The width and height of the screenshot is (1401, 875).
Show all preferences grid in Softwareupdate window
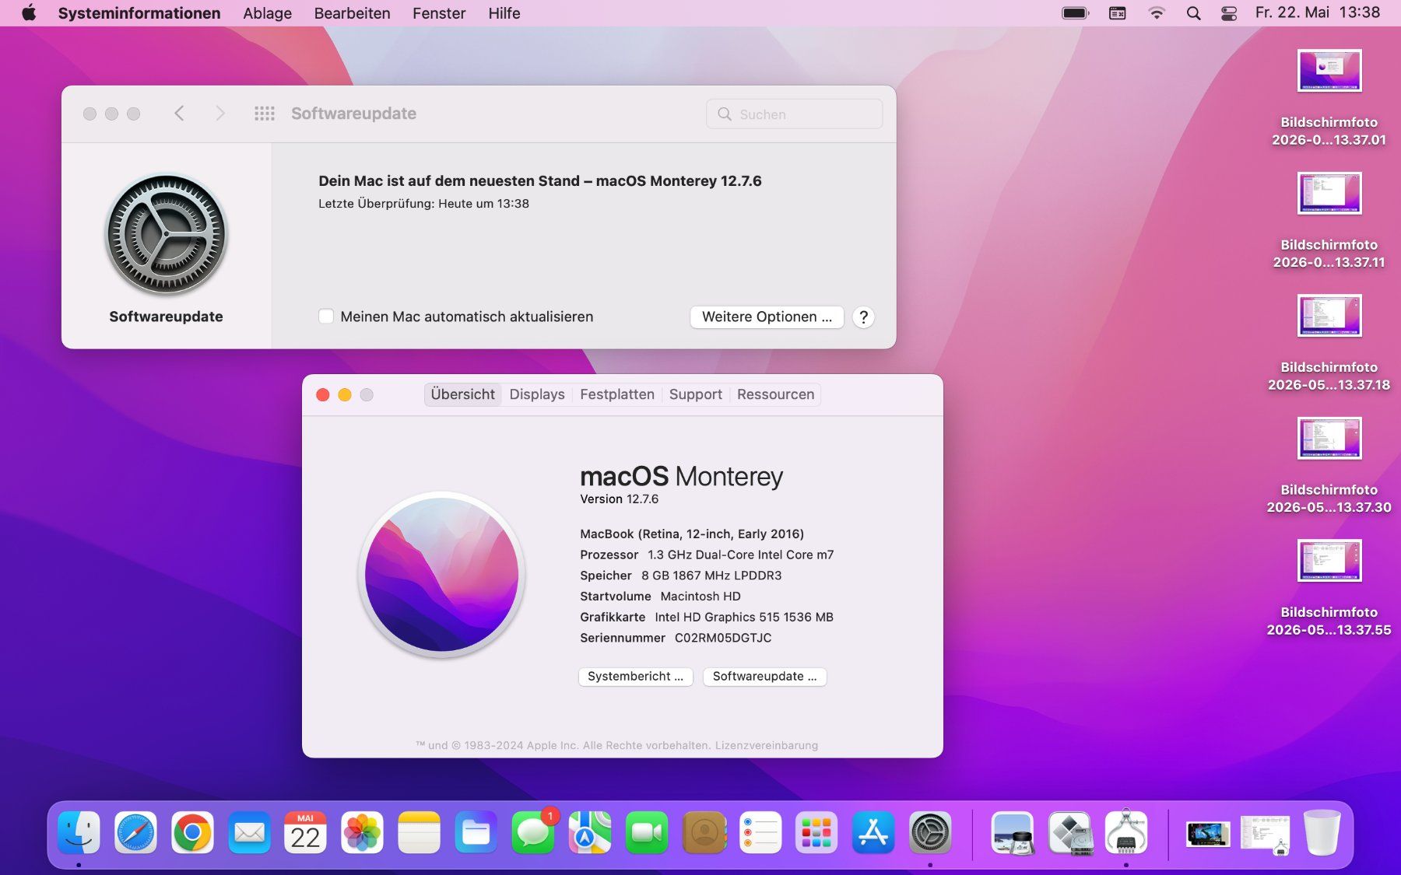265,114
